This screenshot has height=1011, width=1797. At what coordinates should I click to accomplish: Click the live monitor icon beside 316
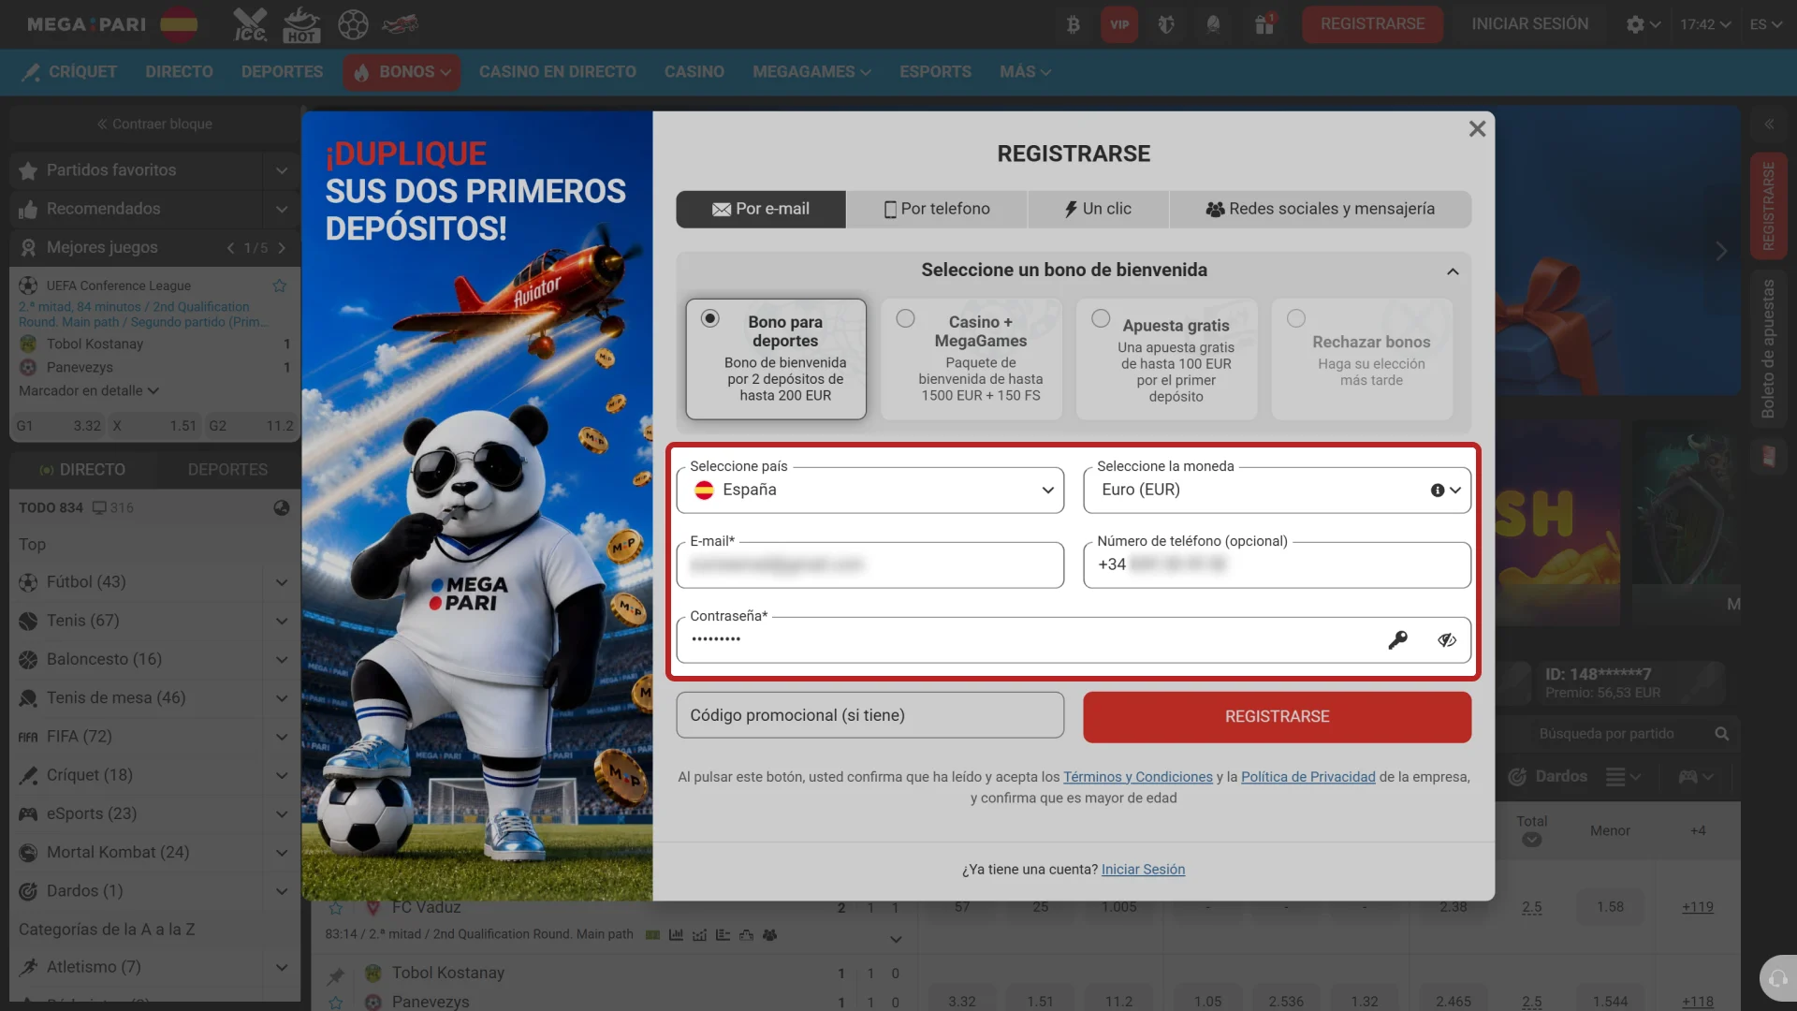pyautogui.click(x=99, y=508)
